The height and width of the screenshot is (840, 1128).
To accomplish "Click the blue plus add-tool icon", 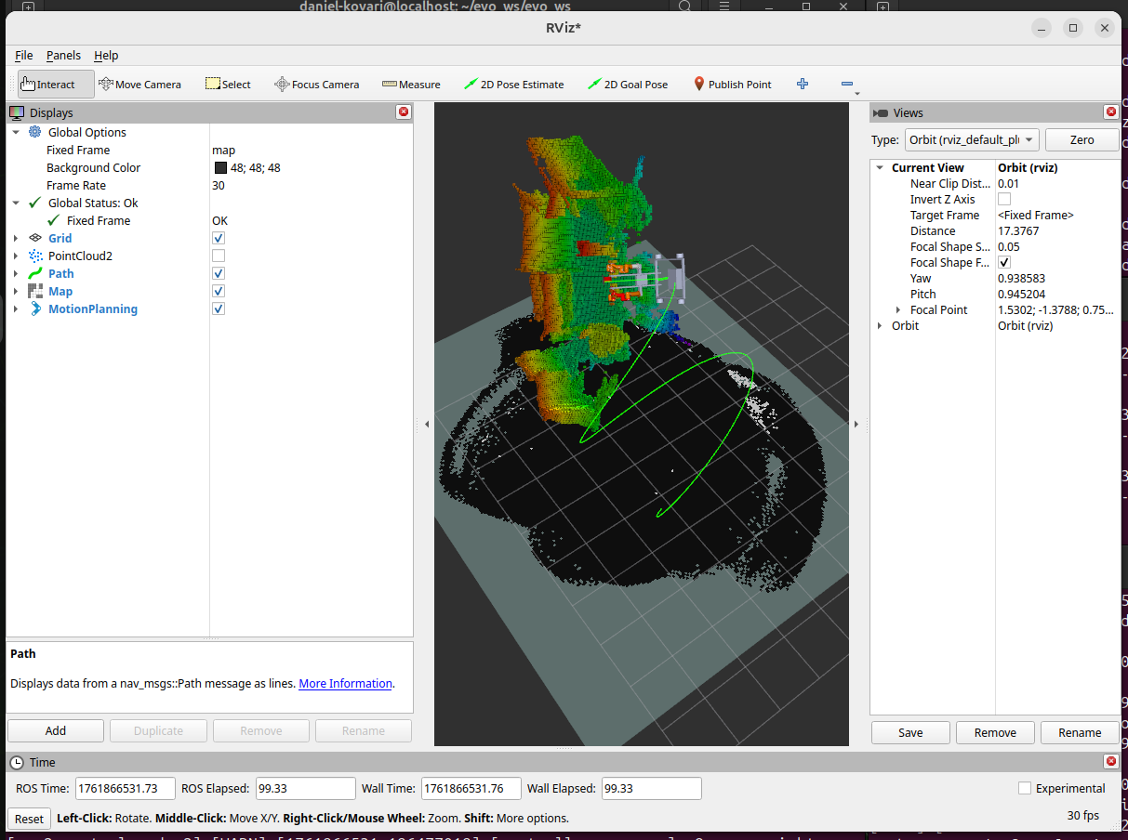I will (803, 85).
